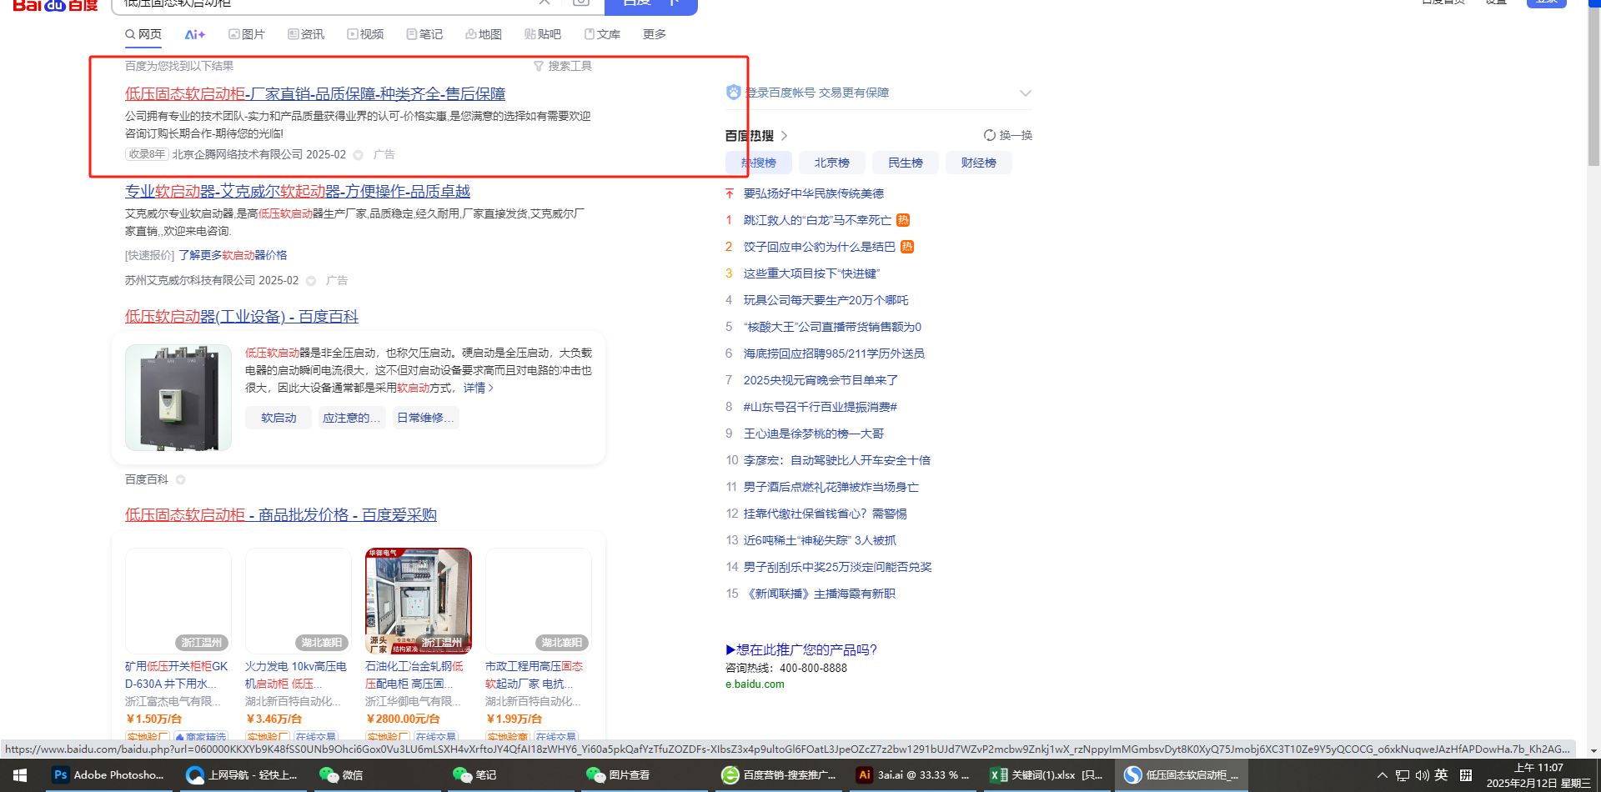Open the volume control tray icon
The width and height of the screenshot is (1601, 792).
1422,775
